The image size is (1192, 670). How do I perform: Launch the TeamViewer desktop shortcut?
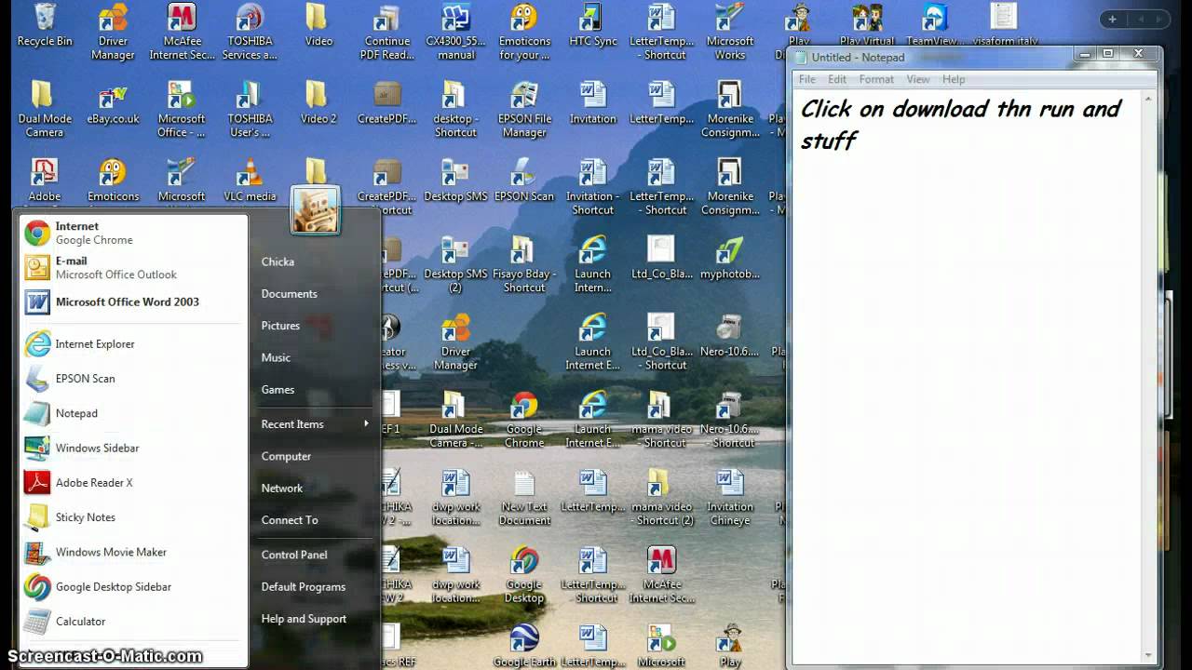934,25
